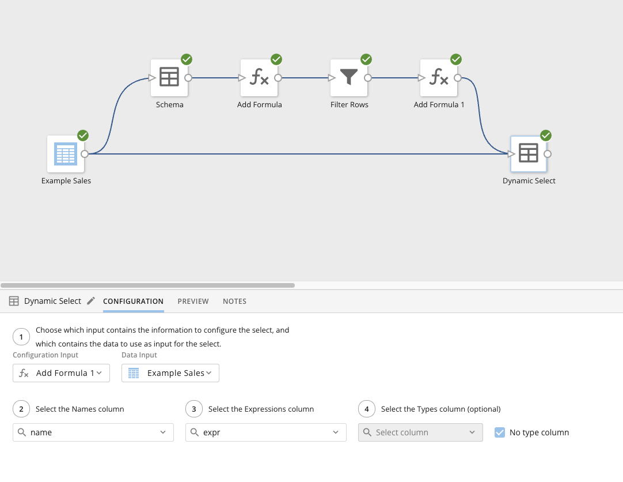
Task: Select the Filter Rows funnel node
Action: 349,78
